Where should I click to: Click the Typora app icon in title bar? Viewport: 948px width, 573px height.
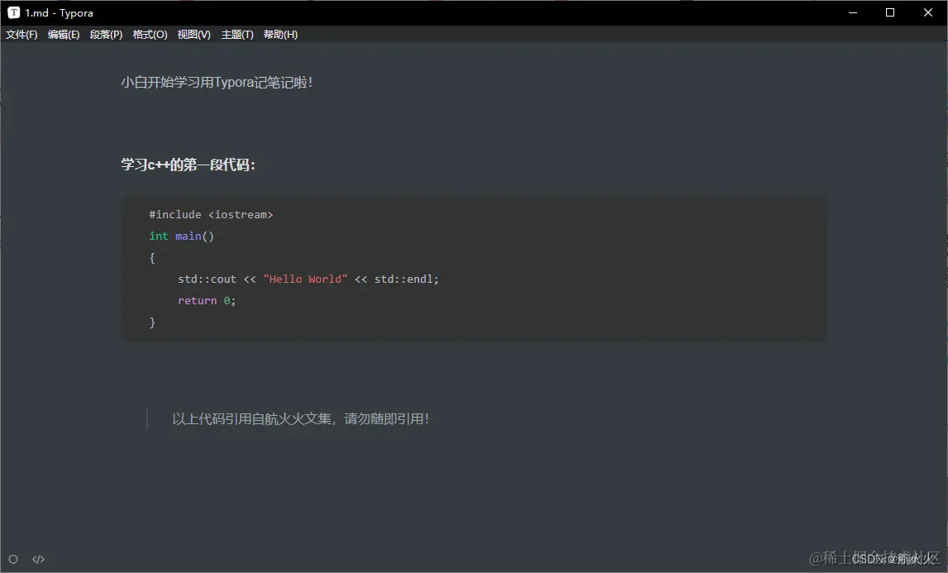click(x=13, y=12)
